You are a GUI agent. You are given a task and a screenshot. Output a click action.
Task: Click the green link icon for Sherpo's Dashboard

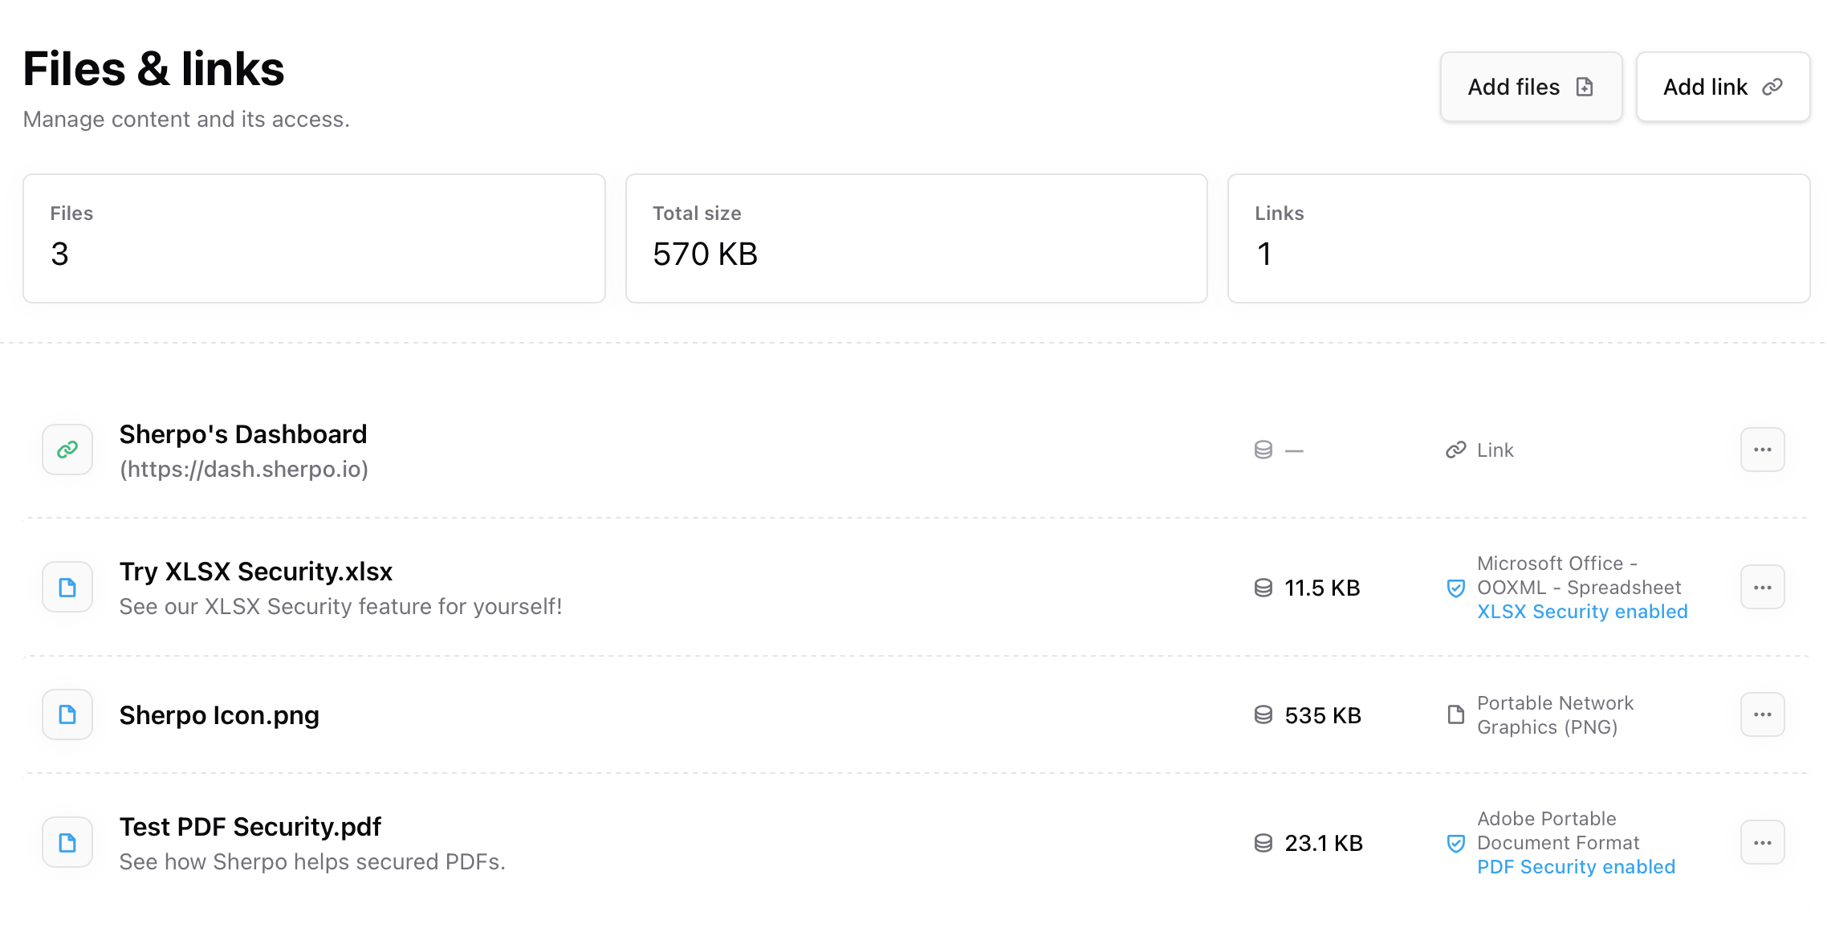(67, 450)
